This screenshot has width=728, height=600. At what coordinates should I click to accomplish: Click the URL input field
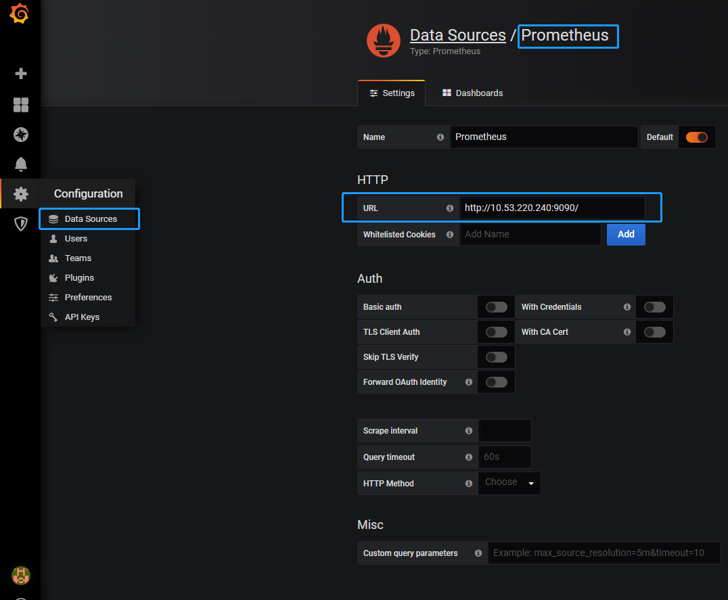coord(552,208)
